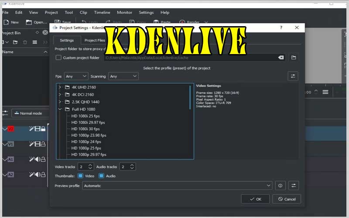Open the Monitor menu

coord(124,13)
